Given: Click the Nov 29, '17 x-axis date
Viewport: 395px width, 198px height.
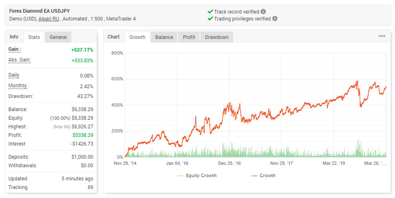Looking at the screenshot, I should [x=281, y=163].
